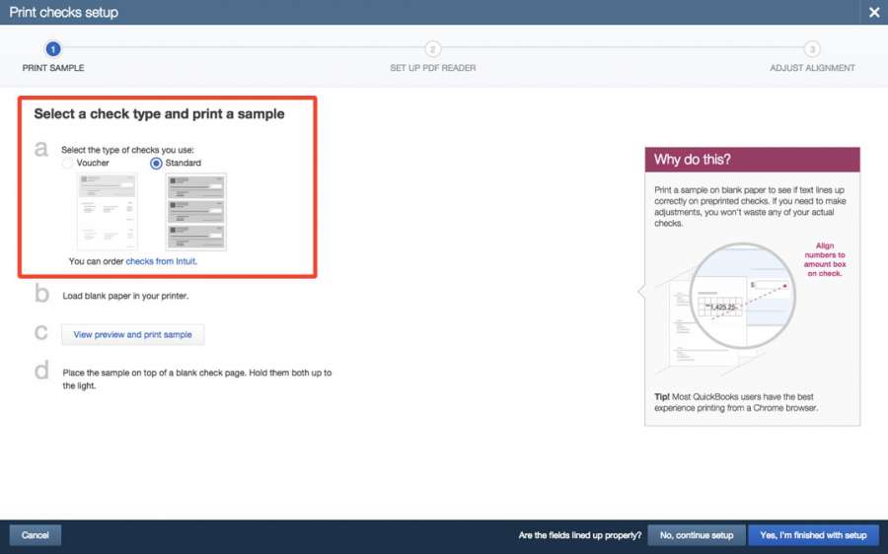Screen dimensions: 888x554
Task: Open the SET UP PDF READER step
Action: point(432,68)
